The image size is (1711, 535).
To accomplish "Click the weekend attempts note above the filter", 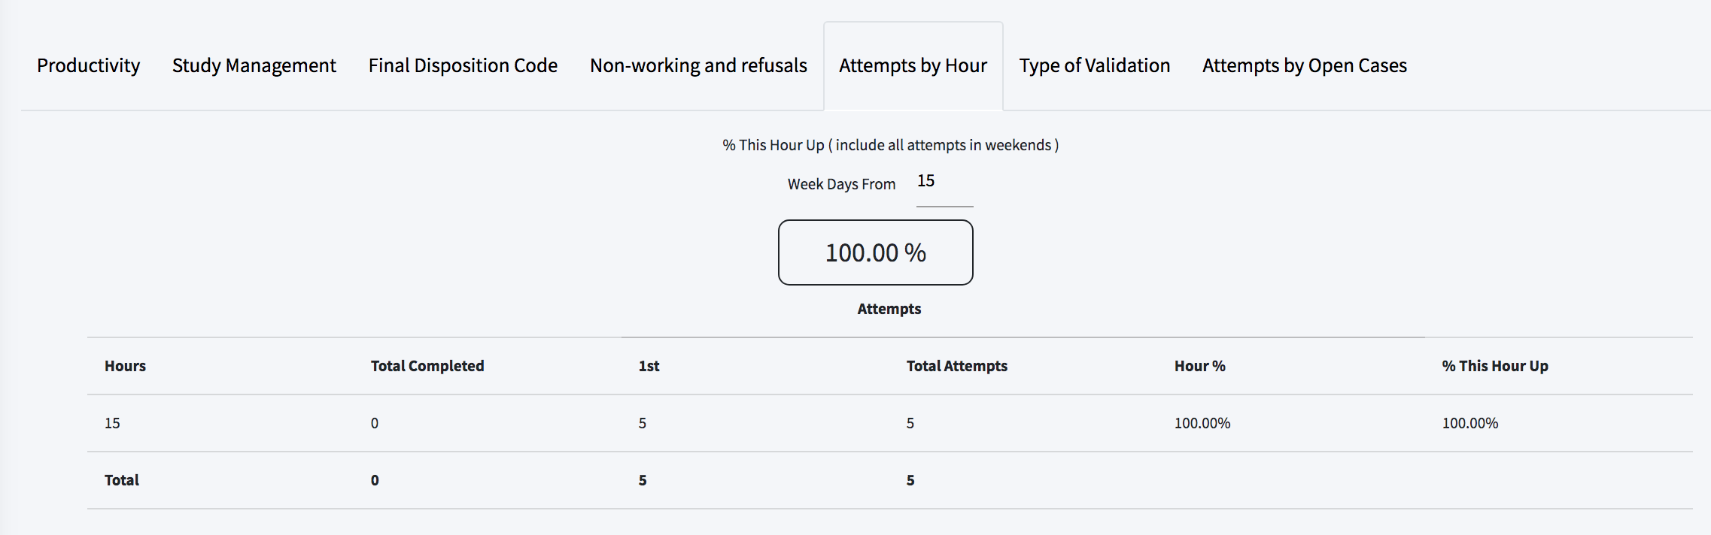I will 891,145.
